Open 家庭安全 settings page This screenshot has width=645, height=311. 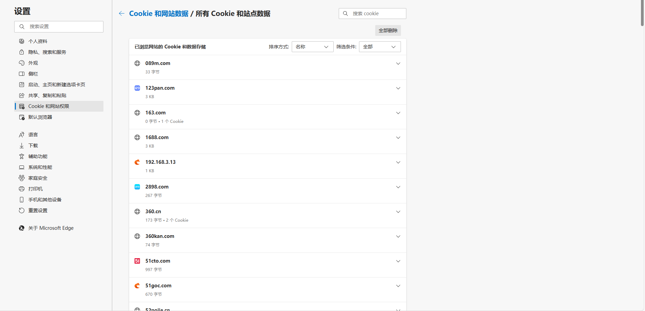click(x=59, y=178)
